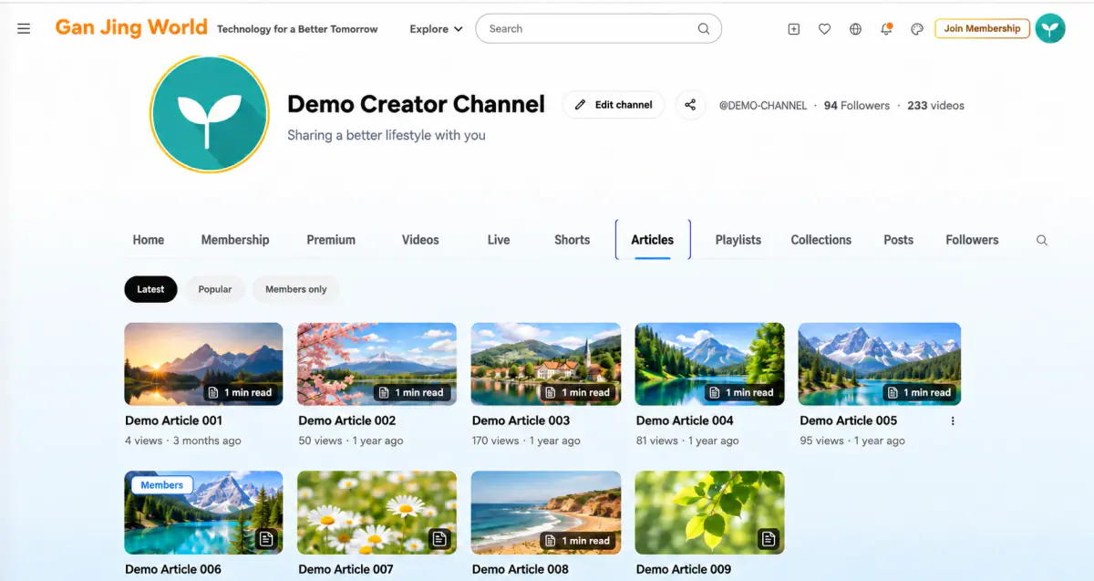This screenshot has height=581, width=1094.
Task: Open the hamburger menu
Action: click(x=24, y=28)
